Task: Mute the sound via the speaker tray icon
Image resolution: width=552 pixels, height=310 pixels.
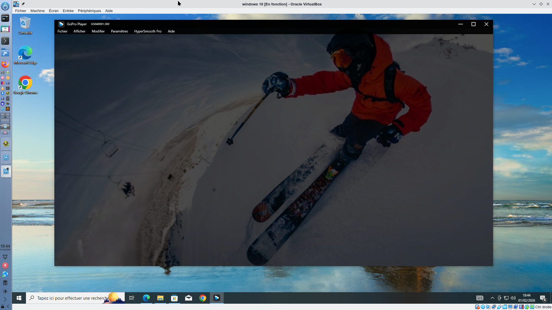Action: pos(513,298)
